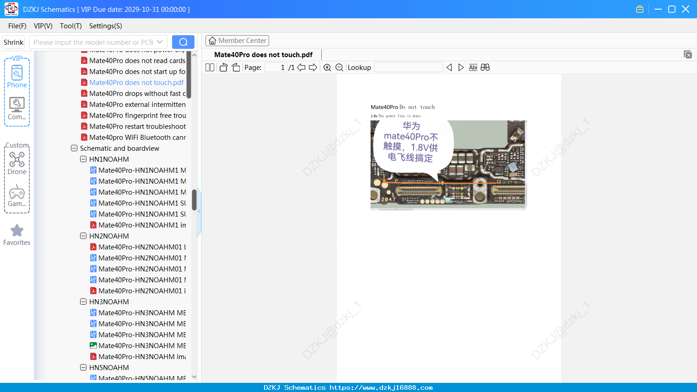Open Mate40Pro external intermittent file

click(133, 105)
